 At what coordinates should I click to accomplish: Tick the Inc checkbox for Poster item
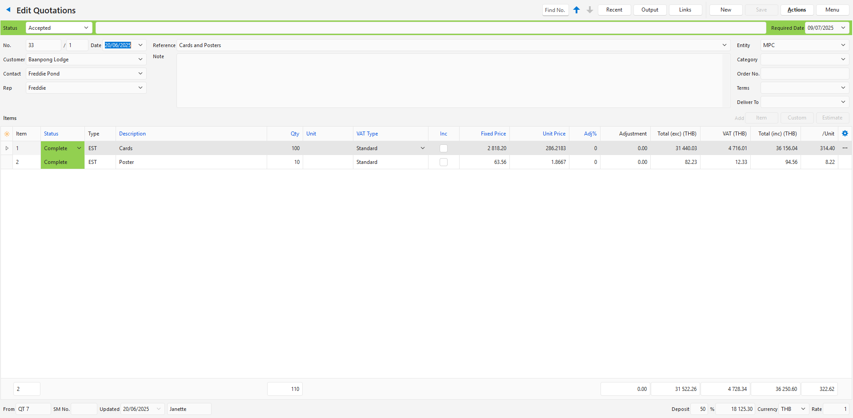(x=443, y=162)
